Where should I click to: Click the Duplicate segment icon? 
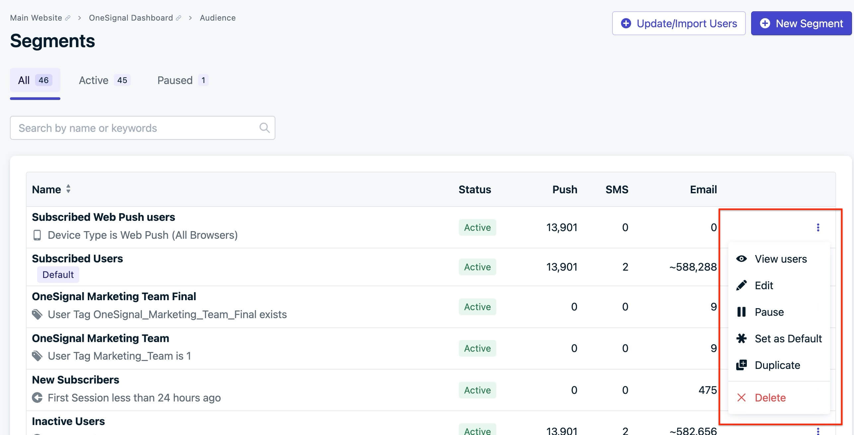[x=742, y=365]
